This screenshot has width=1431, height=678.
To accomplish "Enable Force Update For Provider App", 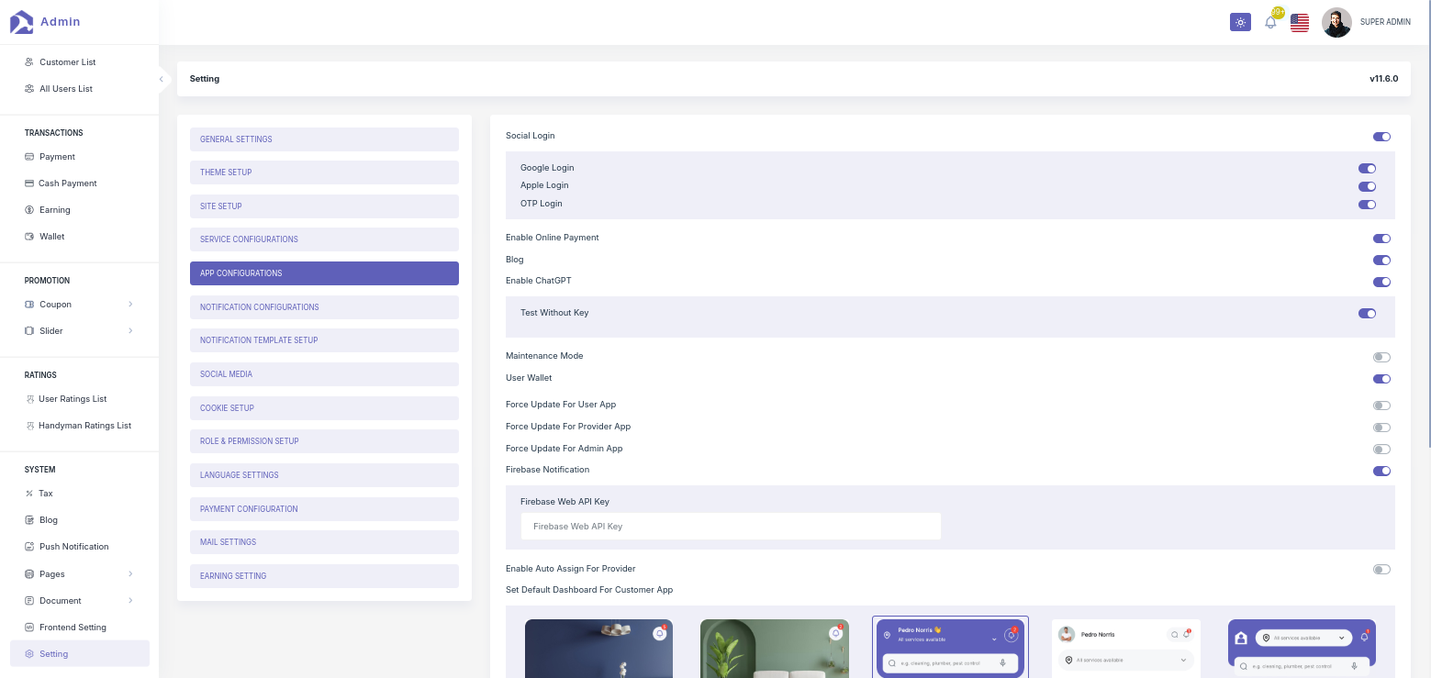I will (x=1381, y=428).
